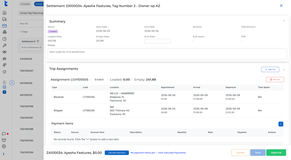Image resolution: width=291 pixels, height=160 pixels.
Task: Open settlement row TAG100196
Action: (26, 129)
